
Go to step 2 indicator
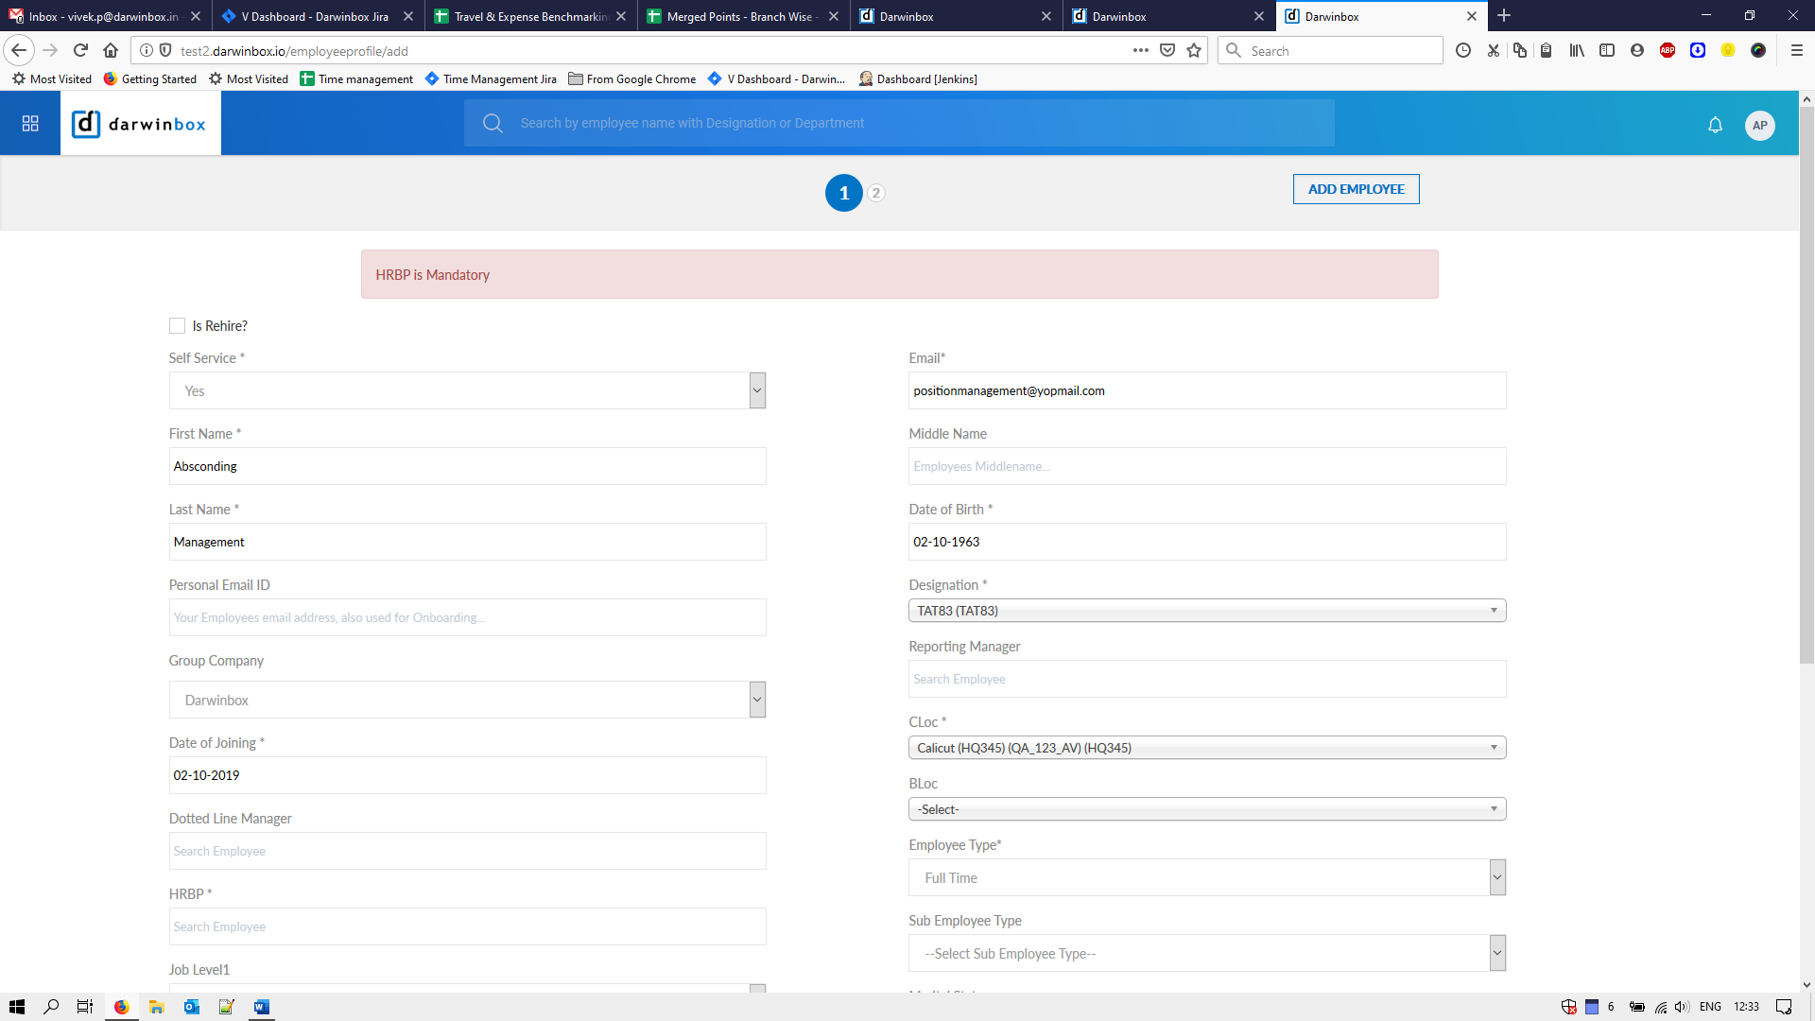[876, 193]
